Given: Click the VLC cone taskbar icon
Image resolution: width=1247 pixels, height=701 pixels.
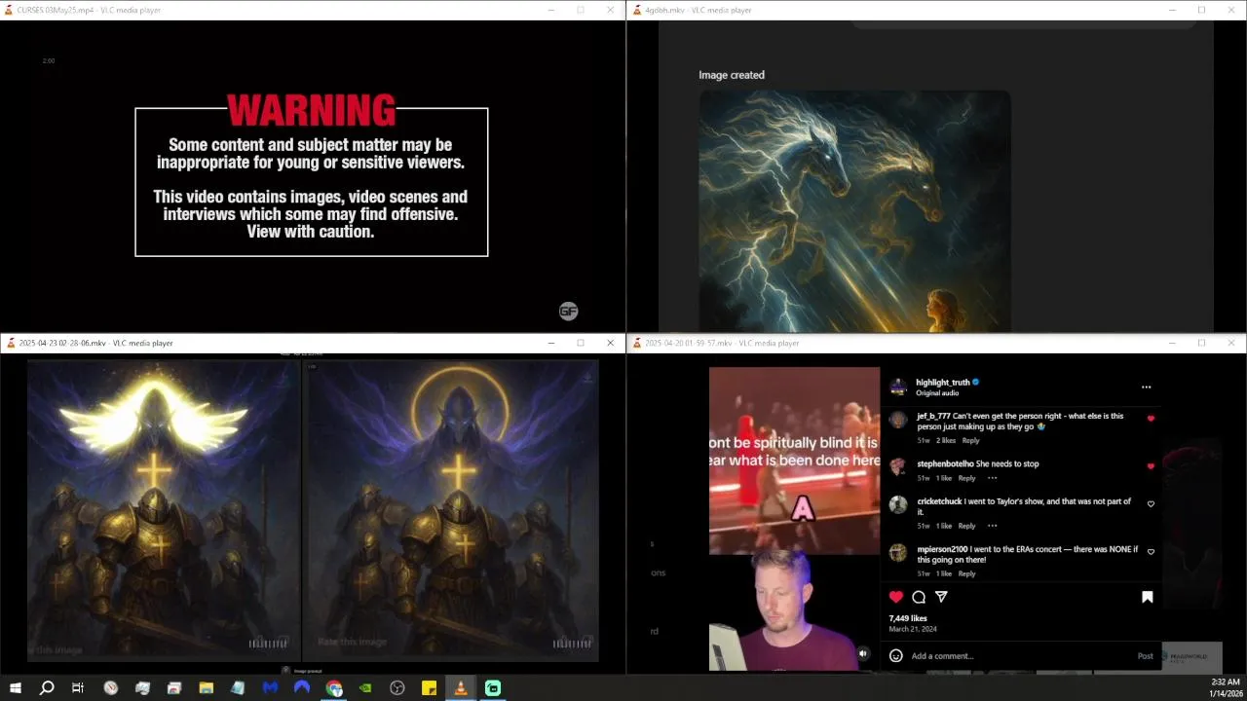Looking at the screenshot, I should [x=461, y=688].
